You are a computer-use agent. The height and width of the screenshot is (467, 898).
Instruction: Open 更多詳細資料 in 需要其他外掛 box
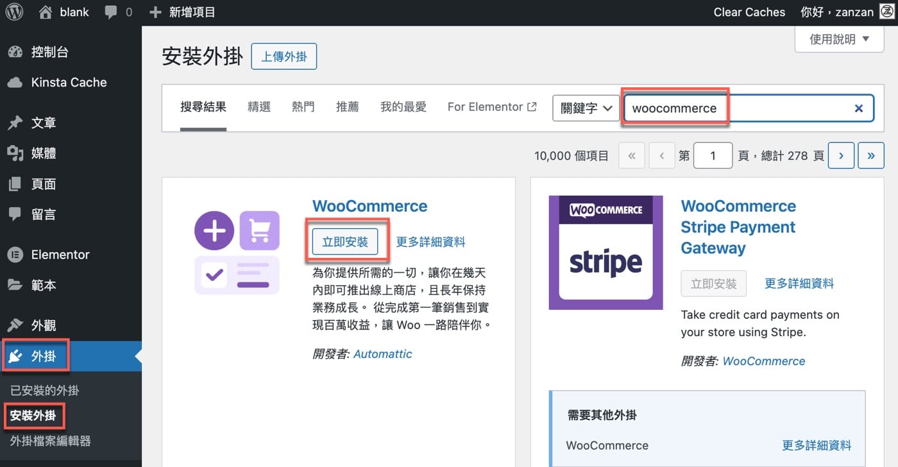tap(817, 445)
